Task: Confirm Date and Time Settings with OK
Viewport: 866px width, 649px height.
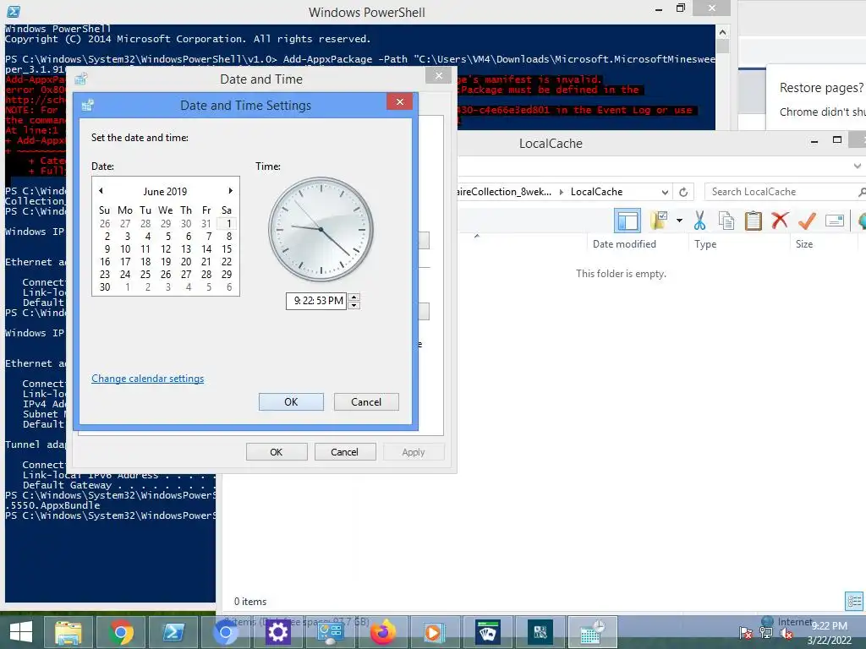Action: pos(291,401)
